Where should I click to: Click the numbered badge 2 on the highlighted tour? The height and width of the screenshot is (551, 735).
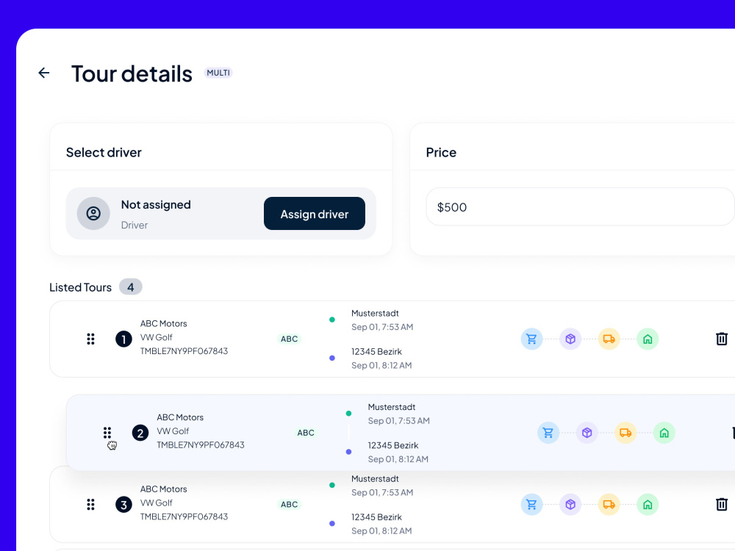pyautogui.click(x=140, y=433)
